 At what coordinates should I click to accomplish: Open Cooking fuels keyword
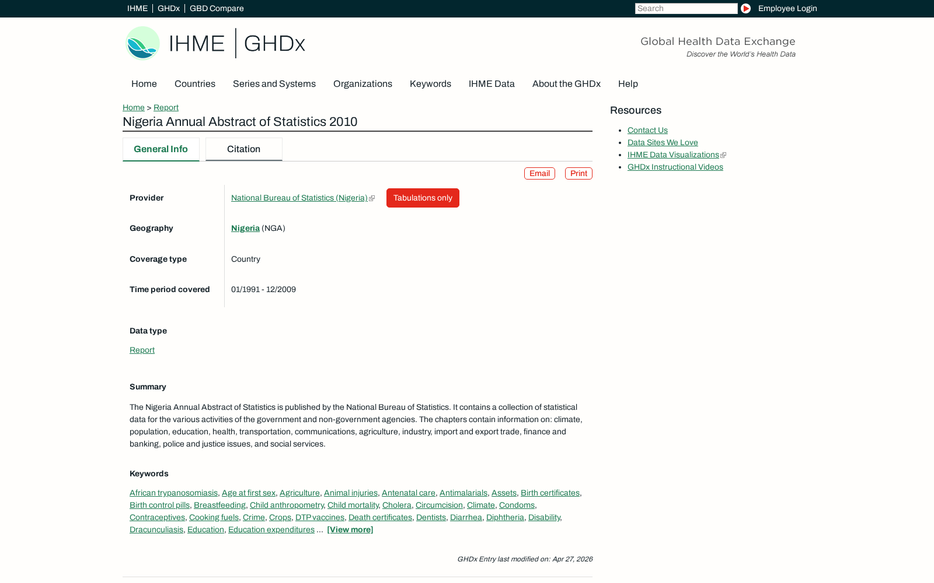click(214, 517)
